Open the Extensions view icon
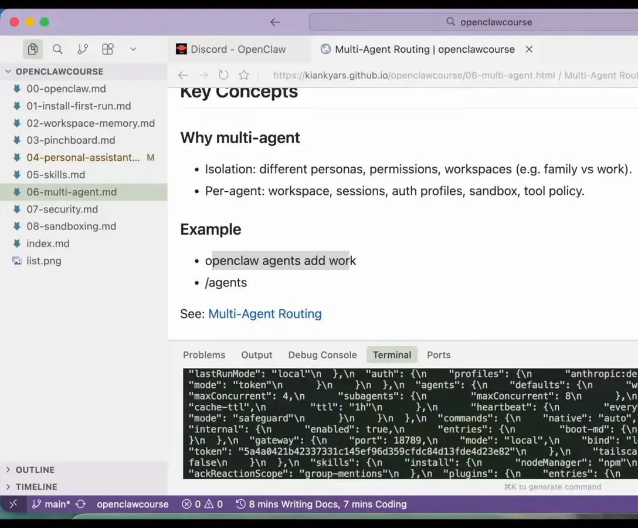 coord(108,49)
